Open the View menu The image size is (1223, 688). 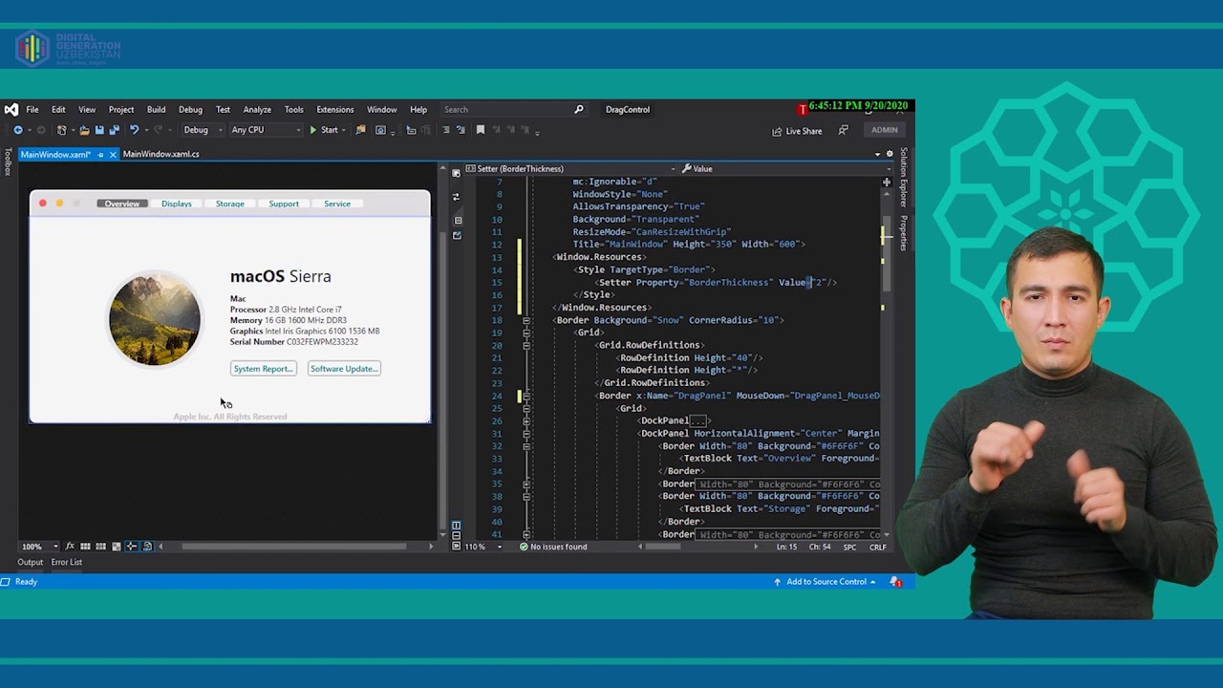click(87, 109)
